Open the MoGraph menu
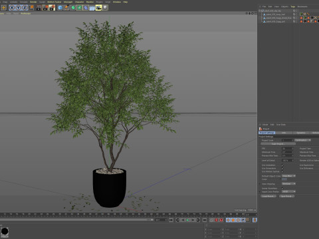The width and height of the screenshot is (319, 239). [x=68, y=2]
